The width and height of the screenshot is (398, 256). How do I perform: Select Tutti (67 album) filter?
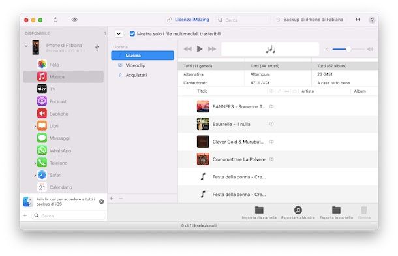click(345, 66)
